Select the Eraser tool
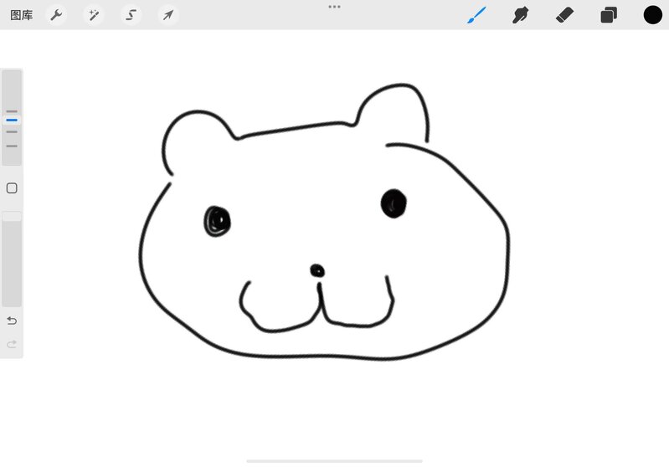The width and height of the screenshot is (669, 467). point(564,15)
